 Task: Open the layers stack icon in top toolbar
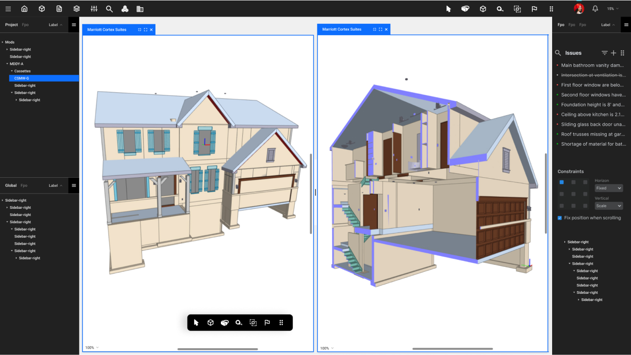click(77, 9)
